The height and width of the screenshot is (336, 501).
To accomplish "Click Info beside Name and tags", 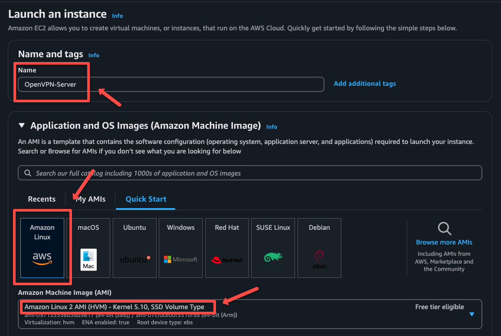I will pos(94,55).
